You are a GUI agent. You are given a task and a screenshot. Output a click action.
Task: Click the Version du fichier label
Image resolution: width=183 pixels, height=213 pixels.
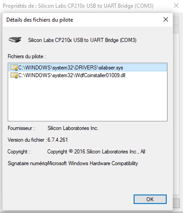[27, 140]
